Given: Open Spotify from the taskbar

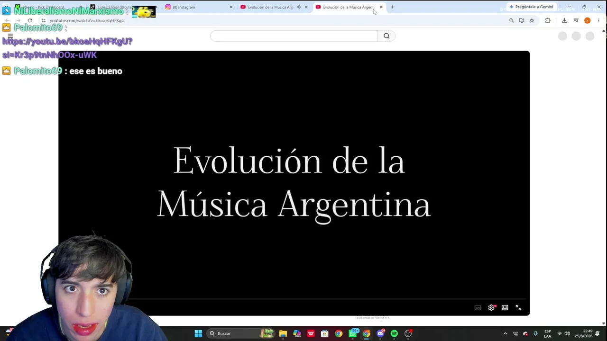Looking at the screenshot, I should pyautogui.click(x=394, y=333).
